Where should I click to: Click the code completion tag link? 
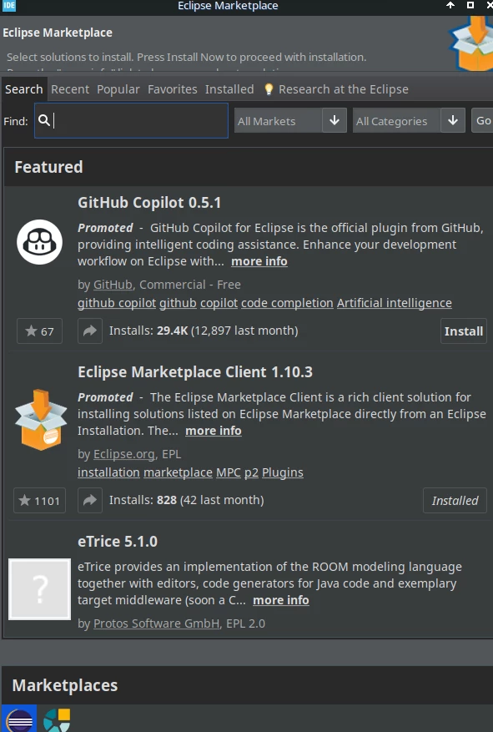[x=287, y=303]
